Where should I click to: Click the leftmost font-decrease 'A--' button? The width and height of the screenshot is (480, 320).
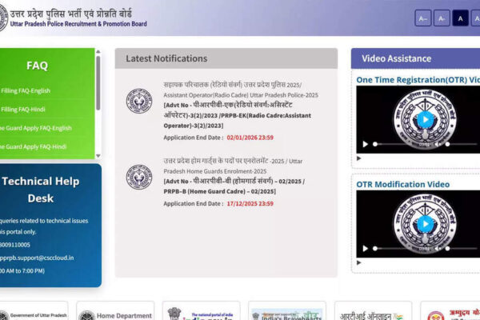[x=423, y=18]
